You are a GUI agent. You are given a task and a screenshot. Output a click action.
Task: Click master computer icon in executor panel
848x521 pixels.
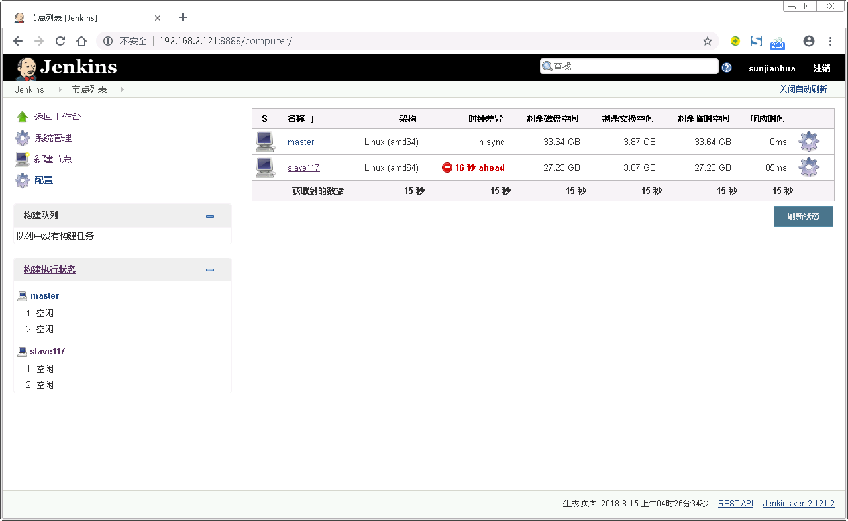pyautogui.click(x=22, y=296)
